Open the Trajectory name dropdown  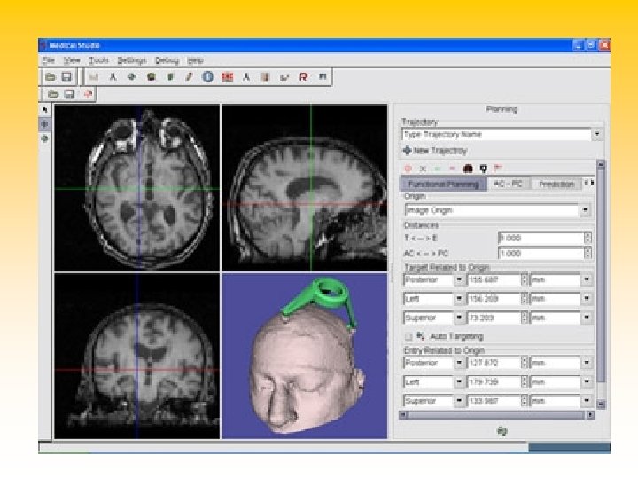[x=597, y=134]
